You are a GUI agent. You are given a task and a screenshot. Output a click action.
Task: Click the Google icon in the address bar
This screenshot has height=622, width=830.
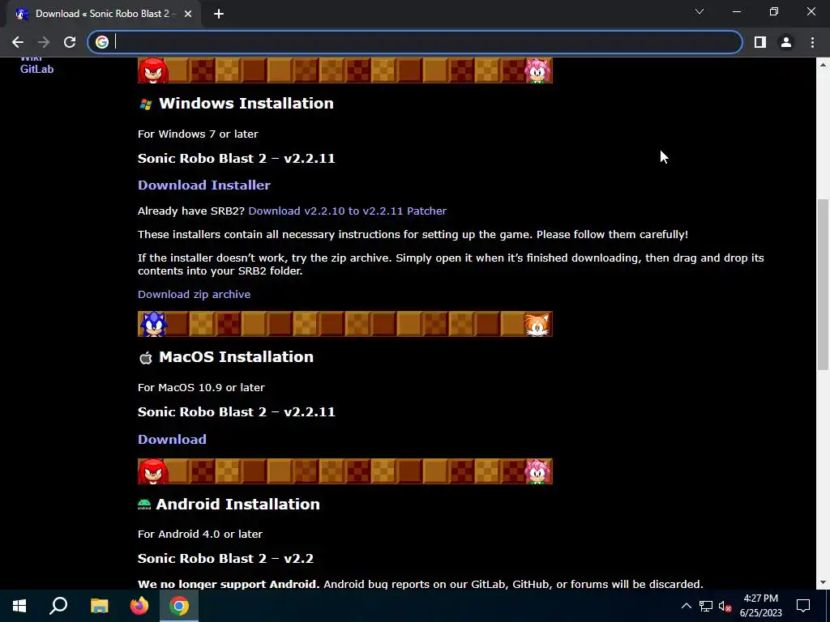click(102, 42)
